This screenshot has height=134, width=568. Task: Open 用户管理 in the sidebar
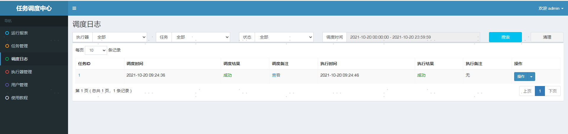34,85
